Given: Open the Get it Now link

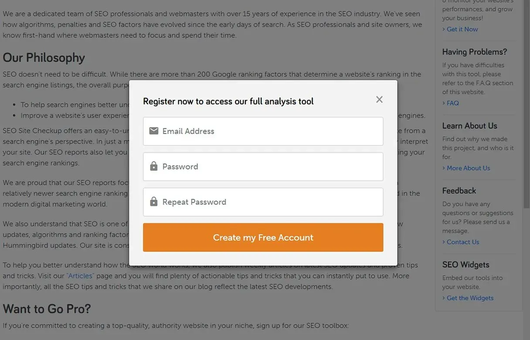Looking at the screenshot, I should 462,29.
